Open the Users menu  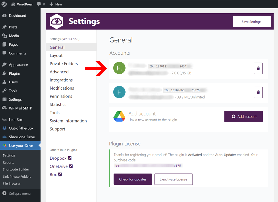[20, 82]
